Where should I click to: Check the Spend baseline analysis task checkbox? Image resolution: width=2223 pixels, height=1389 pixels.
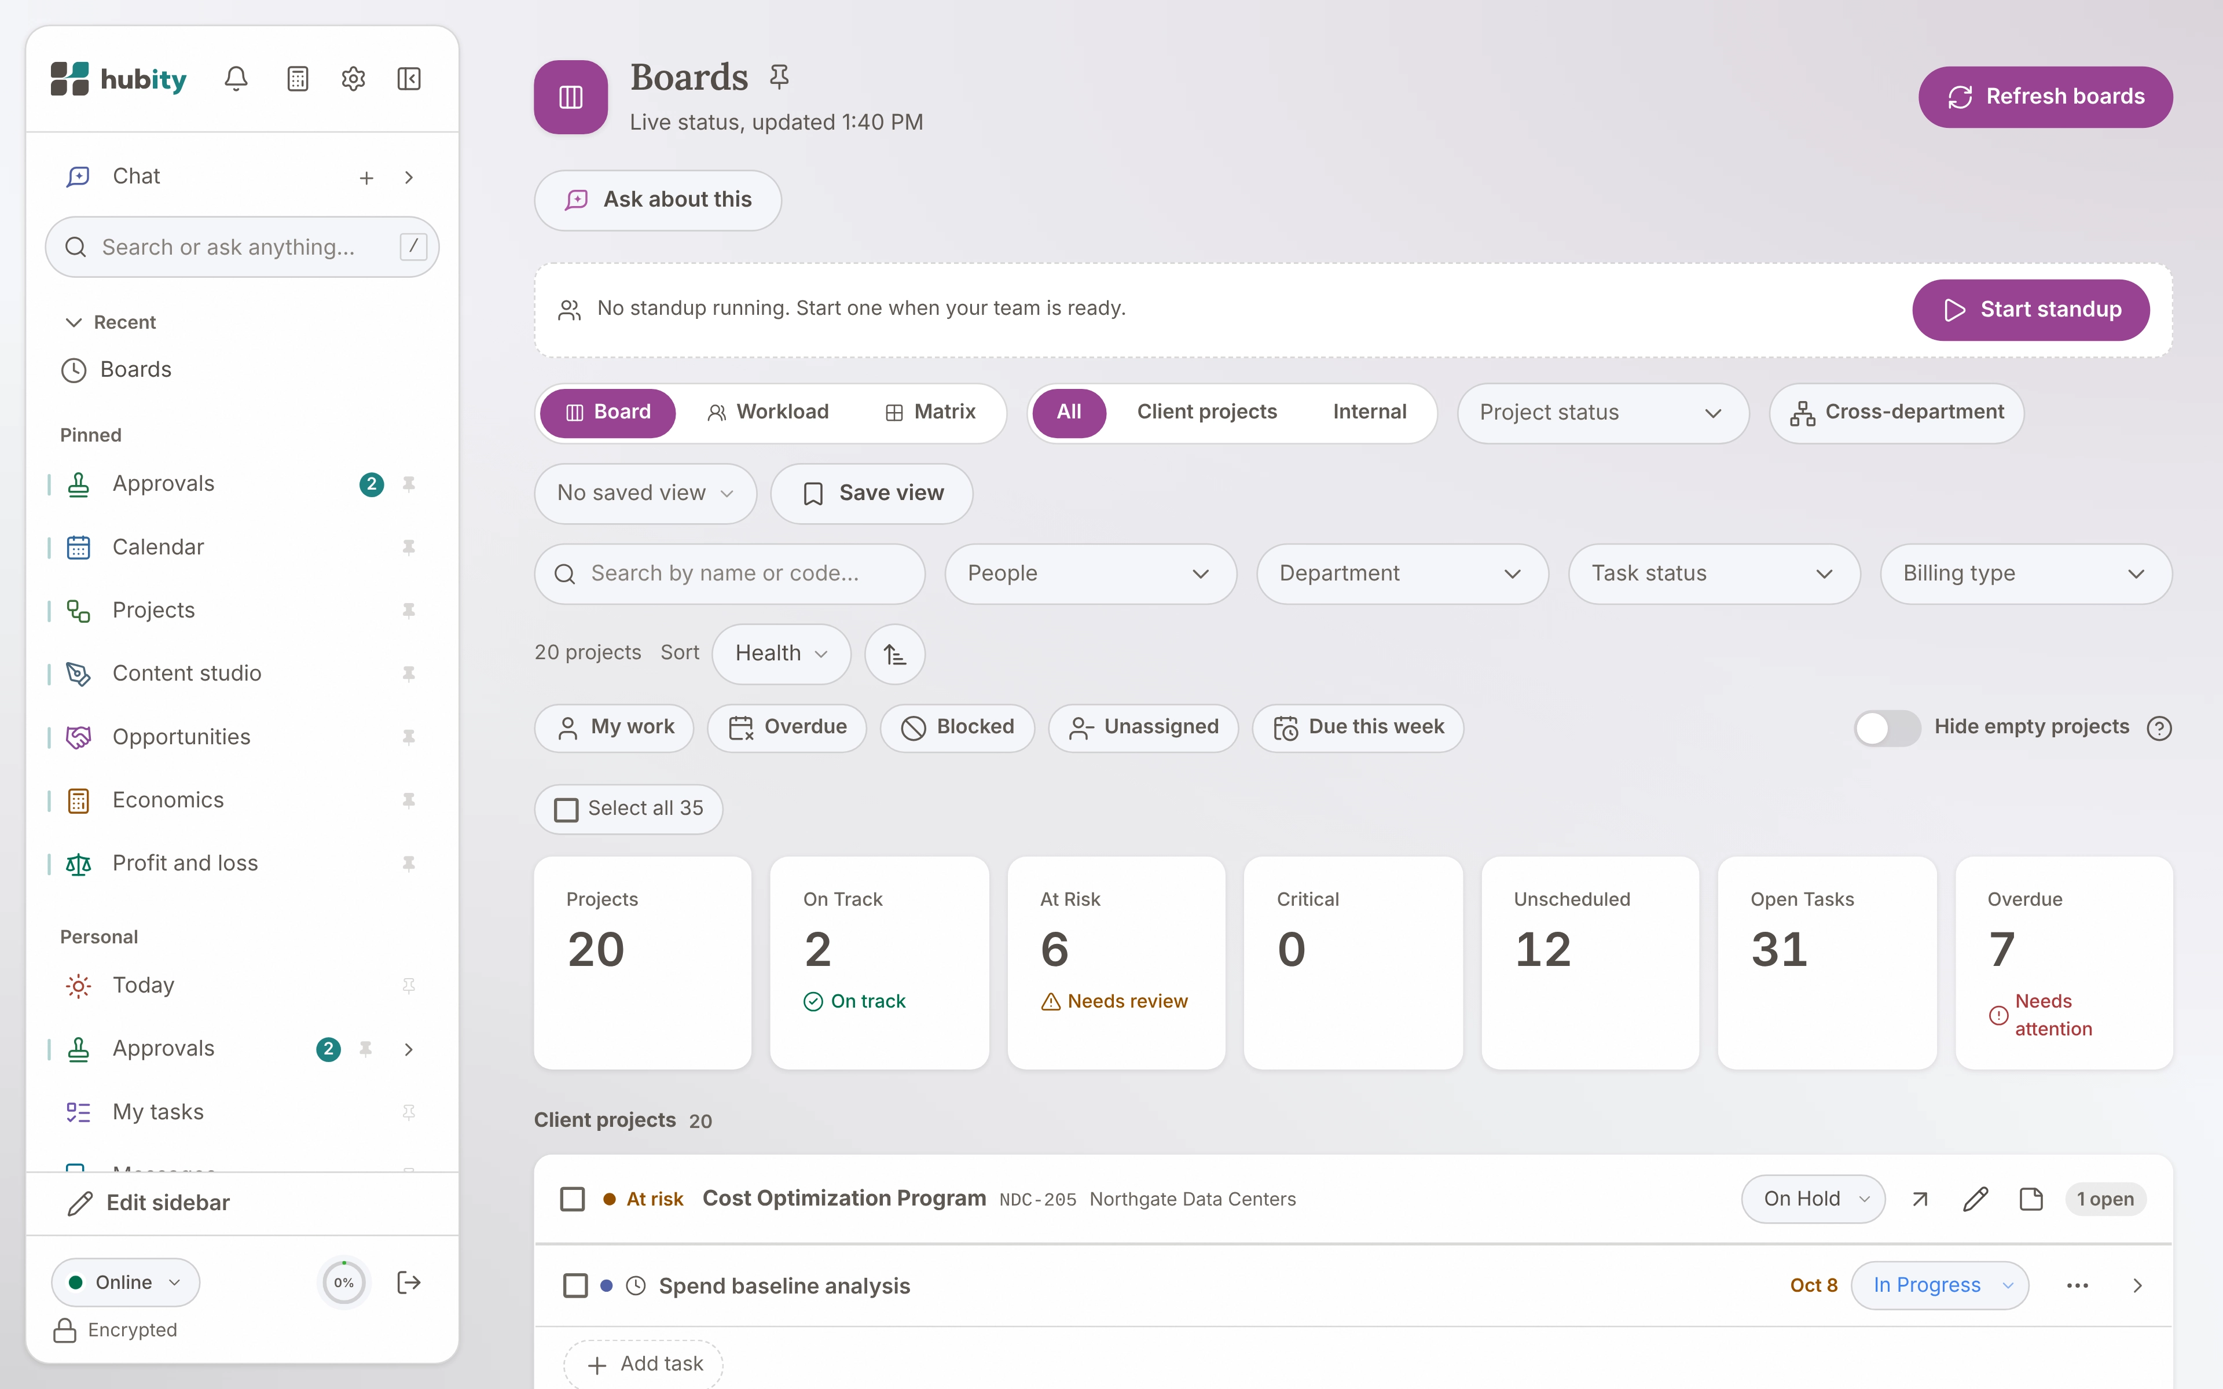575,1285
